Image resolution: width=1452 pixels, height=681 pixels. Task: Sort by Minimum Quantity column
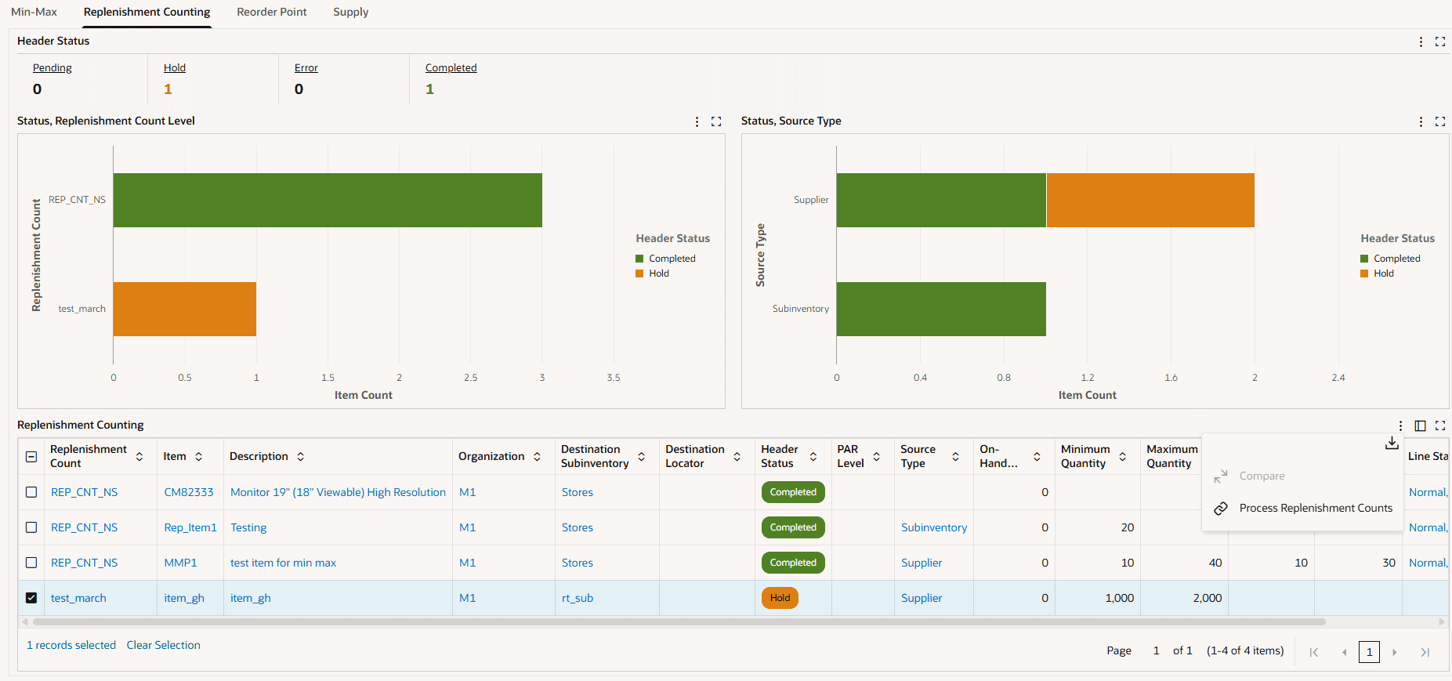(1123, 456)
